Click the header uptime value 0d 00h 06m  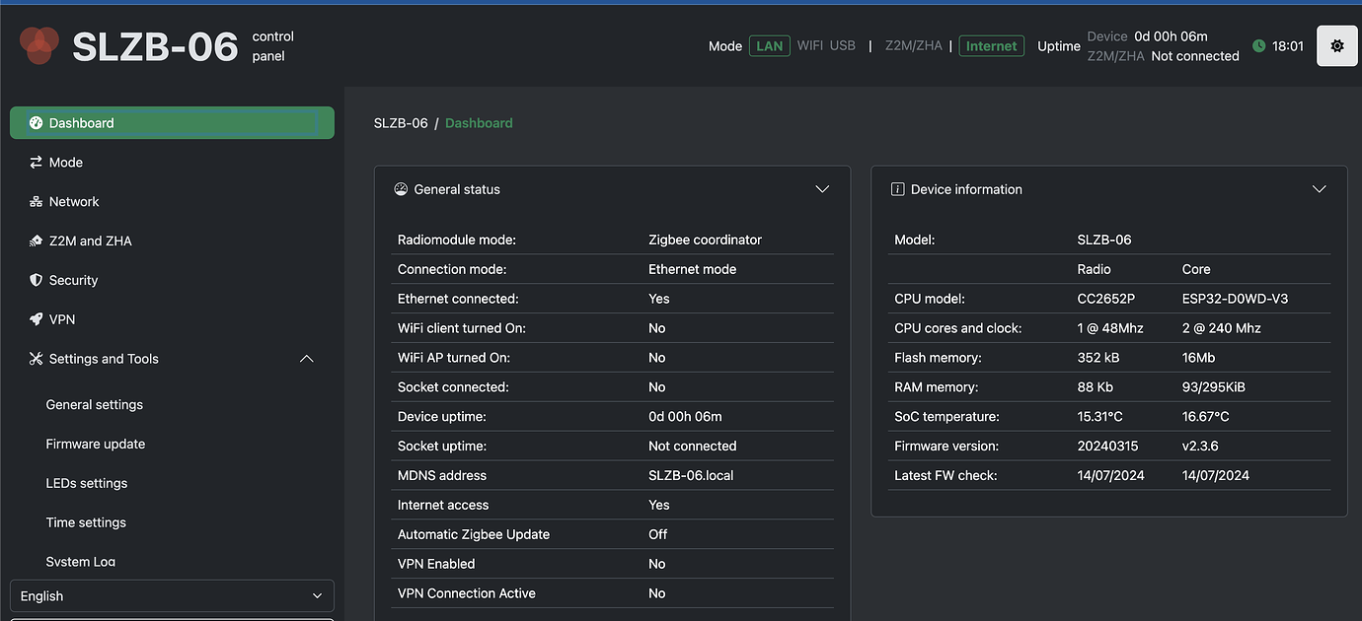pyautogui.click(x=1171, y=36)
